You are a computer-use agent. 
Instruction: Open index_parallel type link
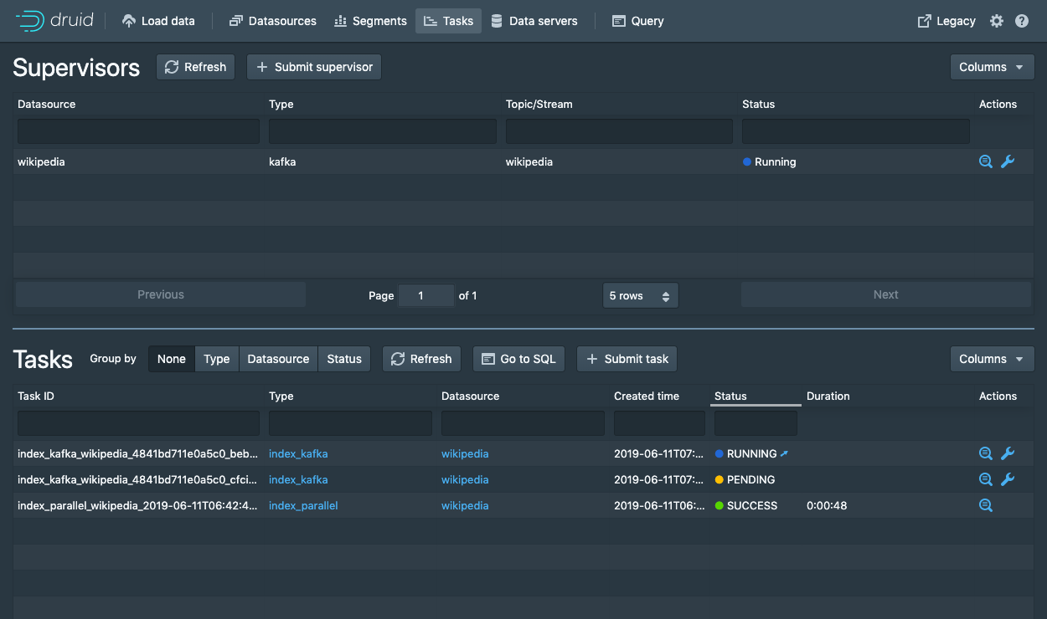[303, 505]
